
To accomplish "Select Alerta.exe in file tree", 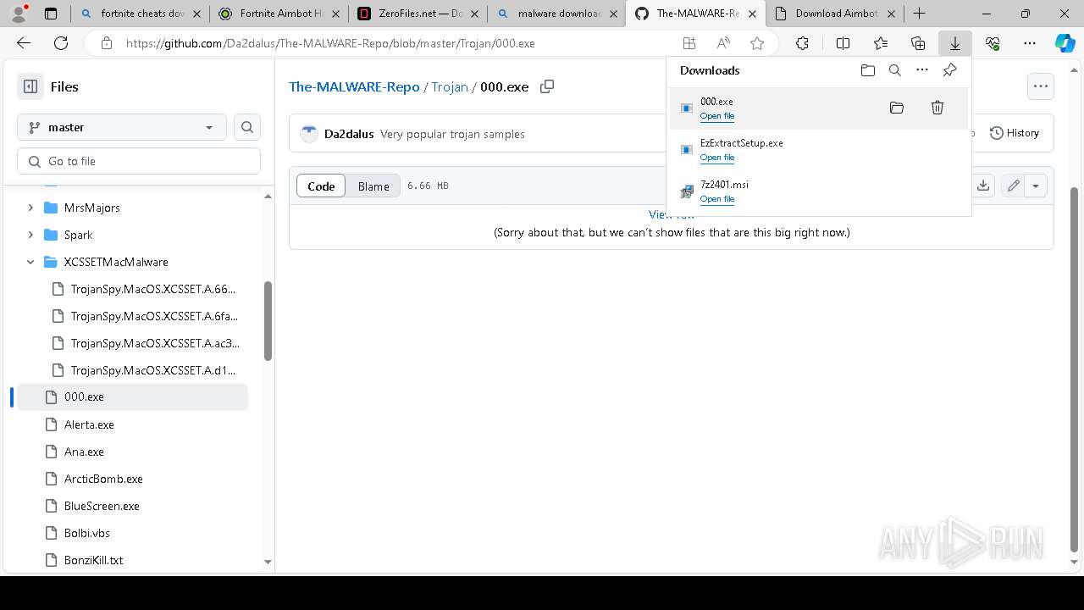I will tap(132, 424).
